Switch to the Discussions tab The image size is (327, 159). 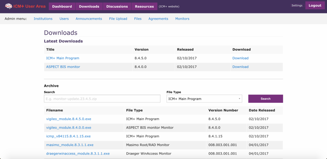click(x=117, y=6)
